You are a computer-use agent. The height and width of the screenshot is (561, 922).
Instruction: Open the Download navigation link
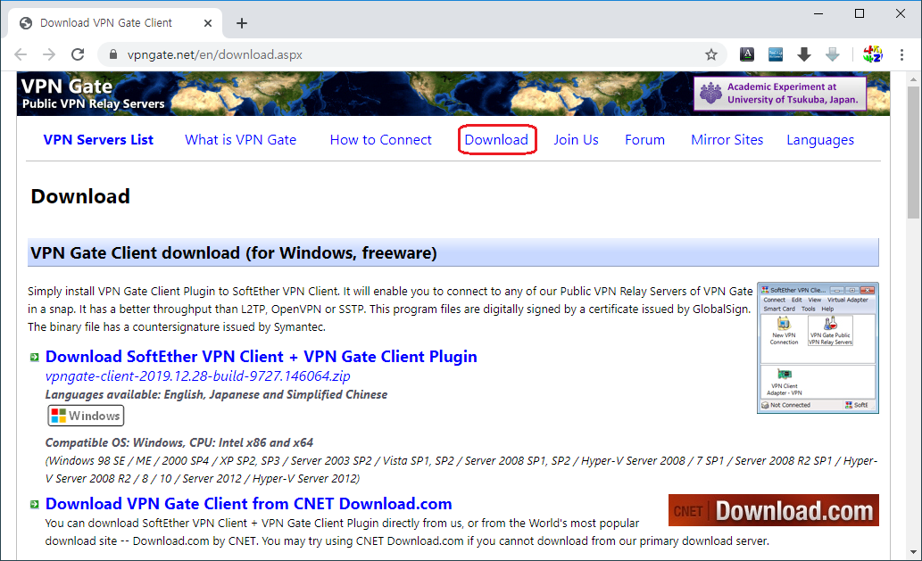point(496,140)
